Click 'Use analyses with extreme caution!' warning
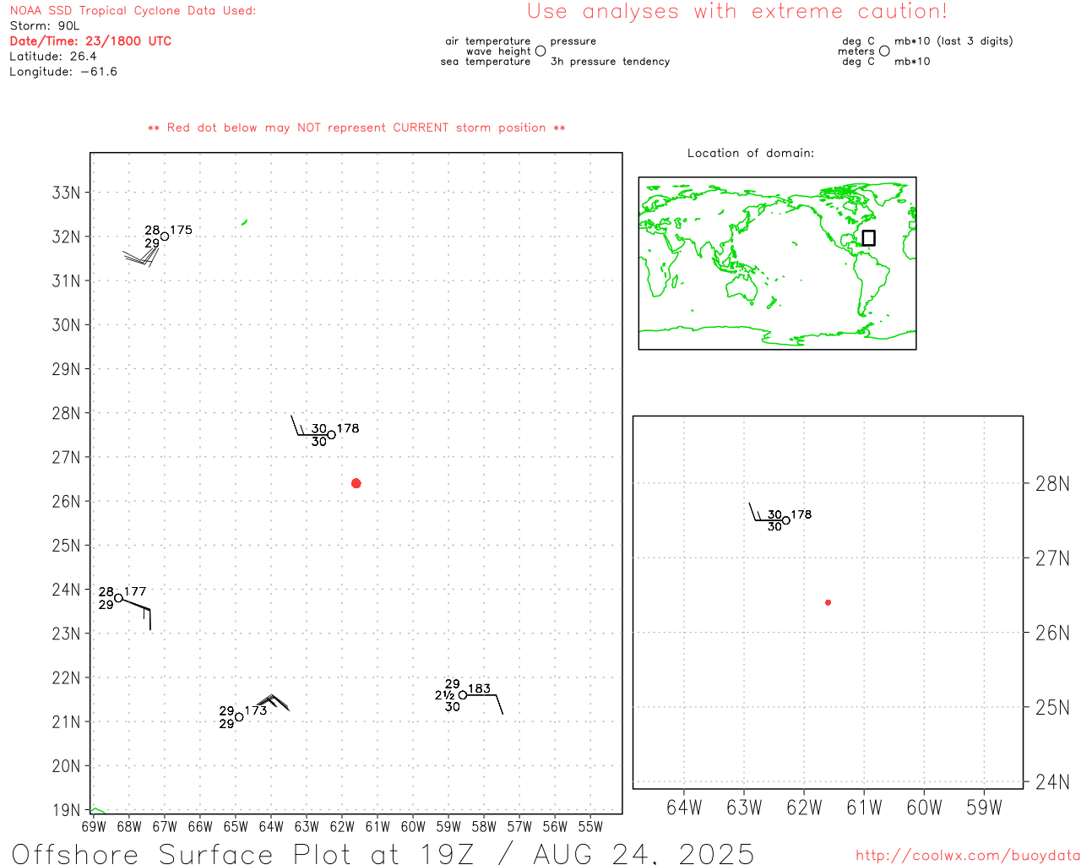This screenshot has height=865, width=1081. (737, 12)
